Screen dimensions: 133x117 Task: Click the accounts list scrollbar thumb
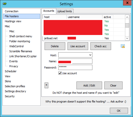pyautogui.click(x=127, y=25)
